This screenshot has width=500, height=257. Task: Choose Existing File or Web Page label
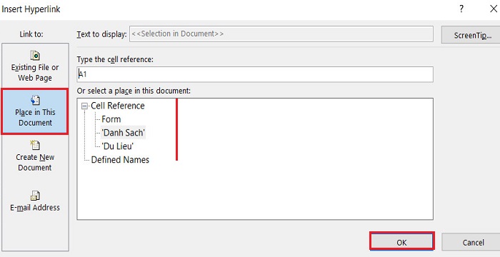coord(35,73)
